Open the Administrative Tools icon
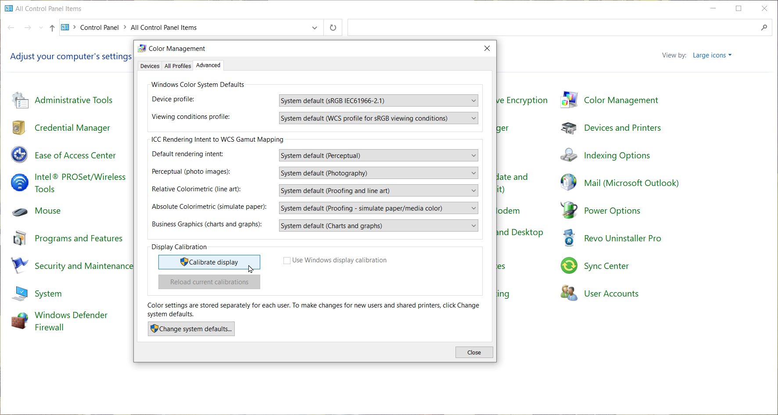Image resolution: width=778 pixels, height=415 pixels. click(x=20, y=100)
